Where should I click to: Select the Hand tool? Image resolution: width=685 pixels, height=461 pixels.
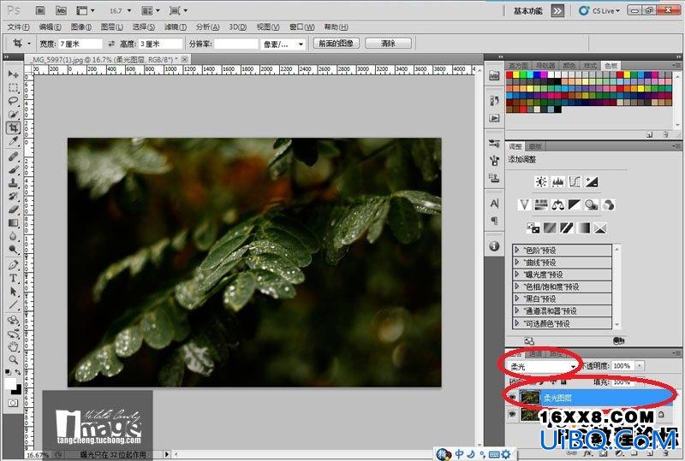13,347
